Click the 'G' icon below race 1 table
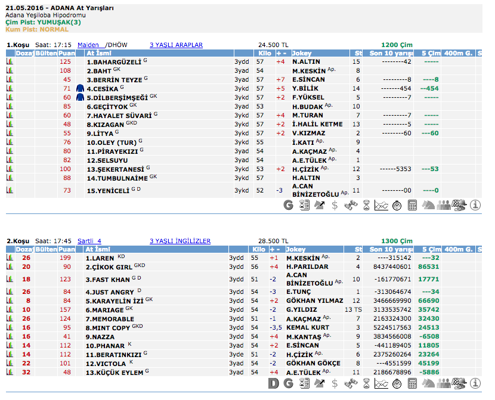The height and width of the screenshot is (400, 495). pyautogui.click(x=289, y=206)
